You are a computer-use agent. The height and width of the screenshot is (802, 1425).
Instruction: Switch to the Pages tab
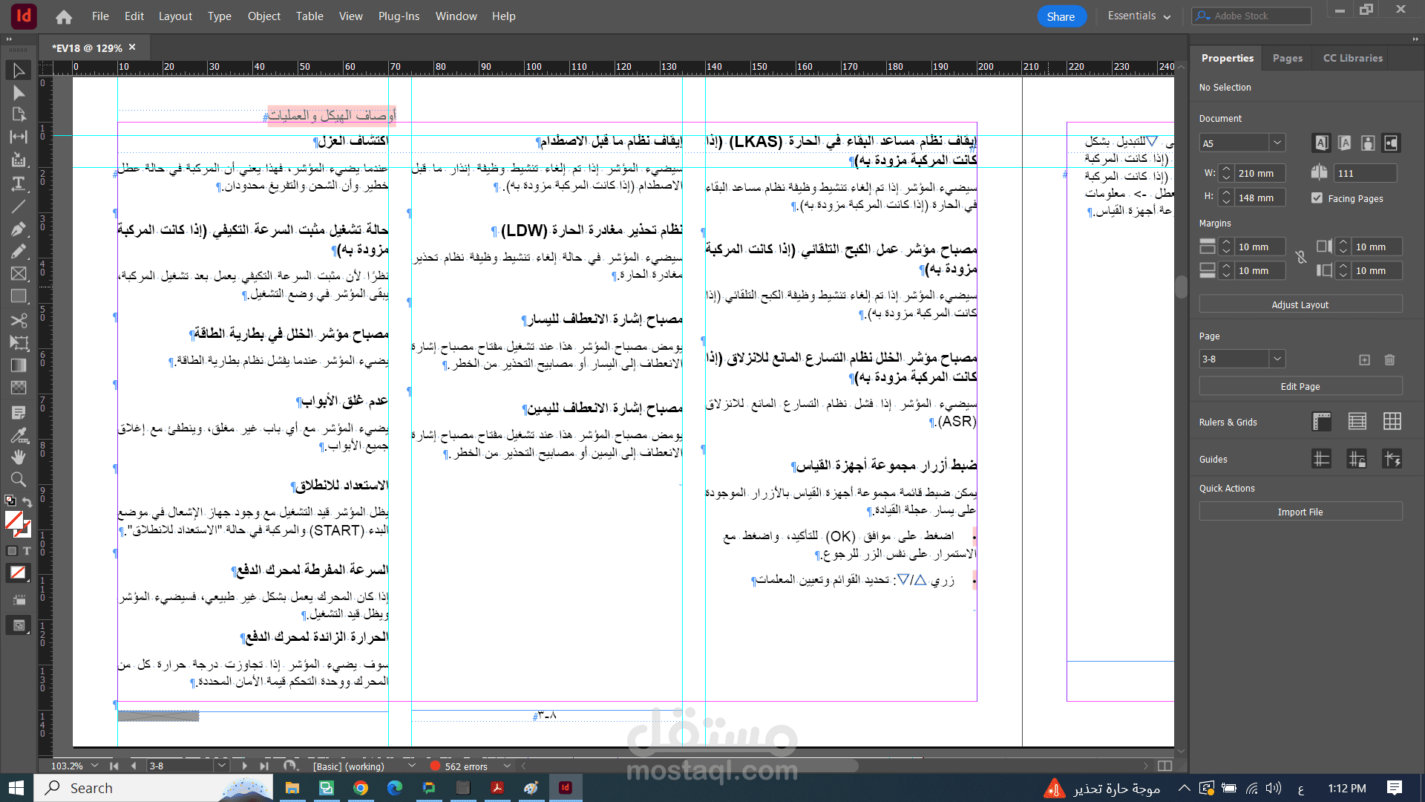[x=1287, y=58]
